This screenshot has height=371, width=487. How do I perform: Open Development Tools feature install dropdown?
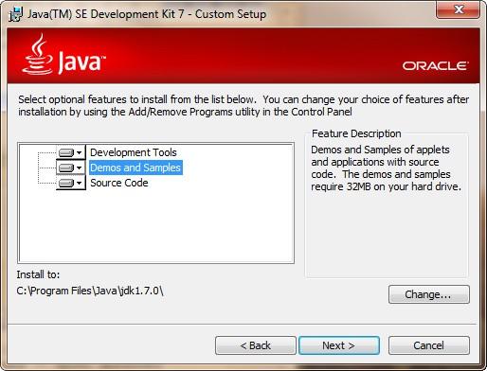tap(71, 152)
